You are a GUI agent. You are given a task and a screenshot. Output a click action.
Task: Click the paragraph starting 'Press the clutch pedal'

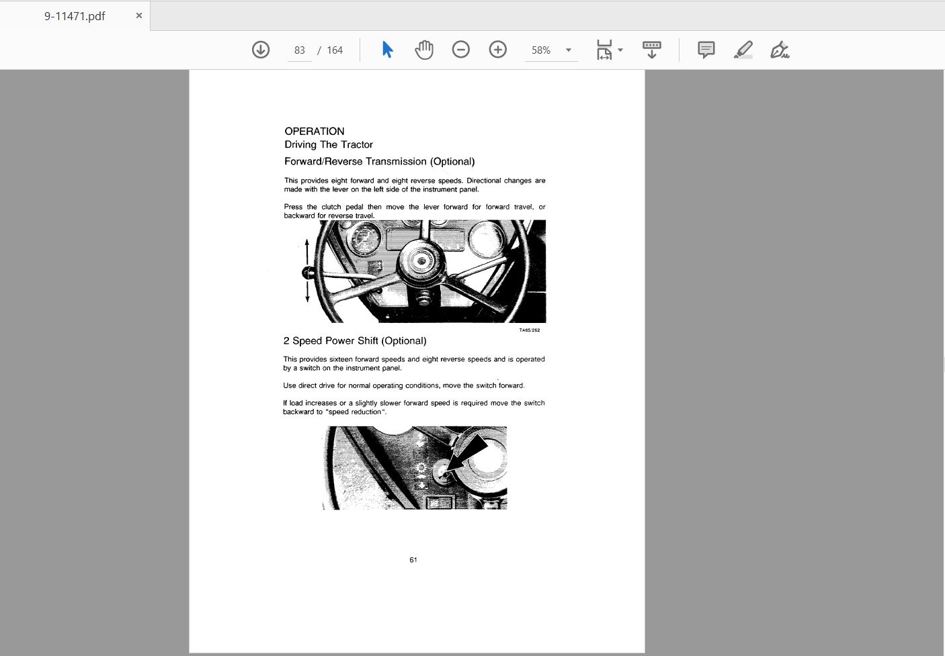[415, 211]
